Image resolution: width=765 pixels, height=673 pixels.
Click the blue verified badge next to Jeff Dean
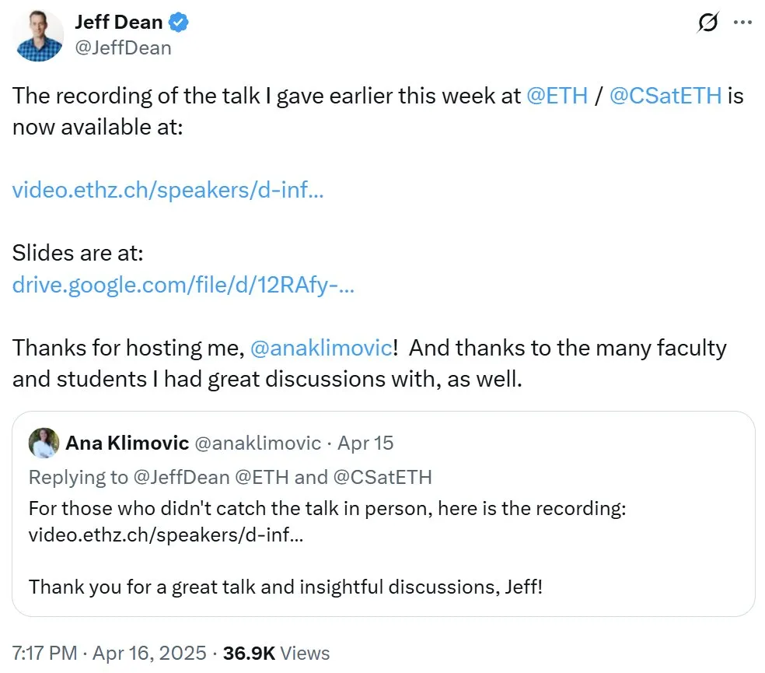pyautogui.click(x=178, y=22)
